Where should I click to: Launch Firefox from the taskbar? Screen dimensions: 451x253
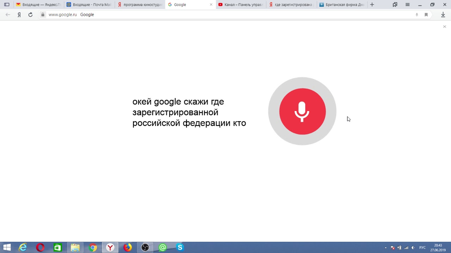(x=128, y=247)
